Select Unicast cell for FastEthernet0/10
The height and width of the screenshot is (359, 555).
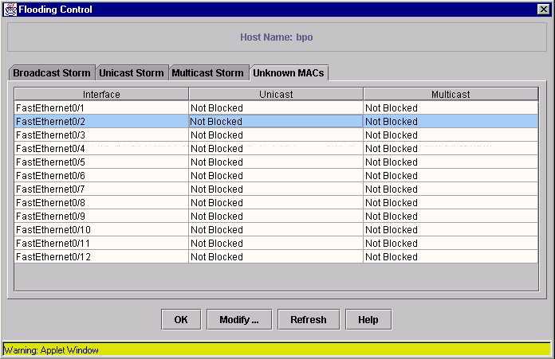coord(276,230)
